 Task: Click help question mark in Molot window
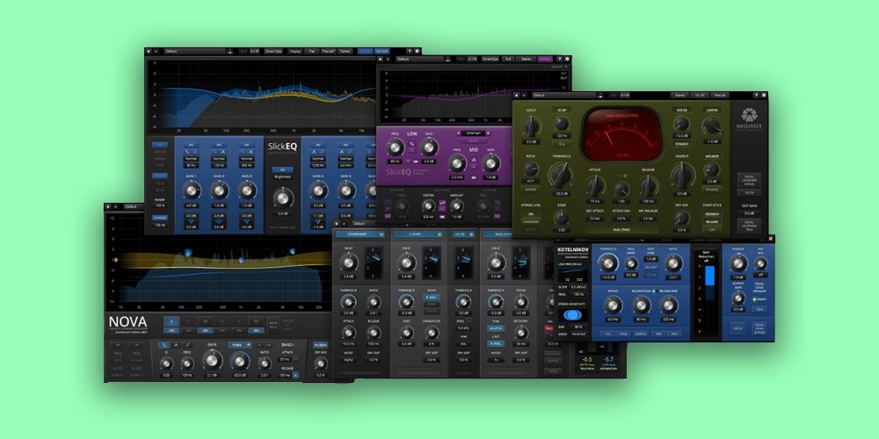point(756,95)
